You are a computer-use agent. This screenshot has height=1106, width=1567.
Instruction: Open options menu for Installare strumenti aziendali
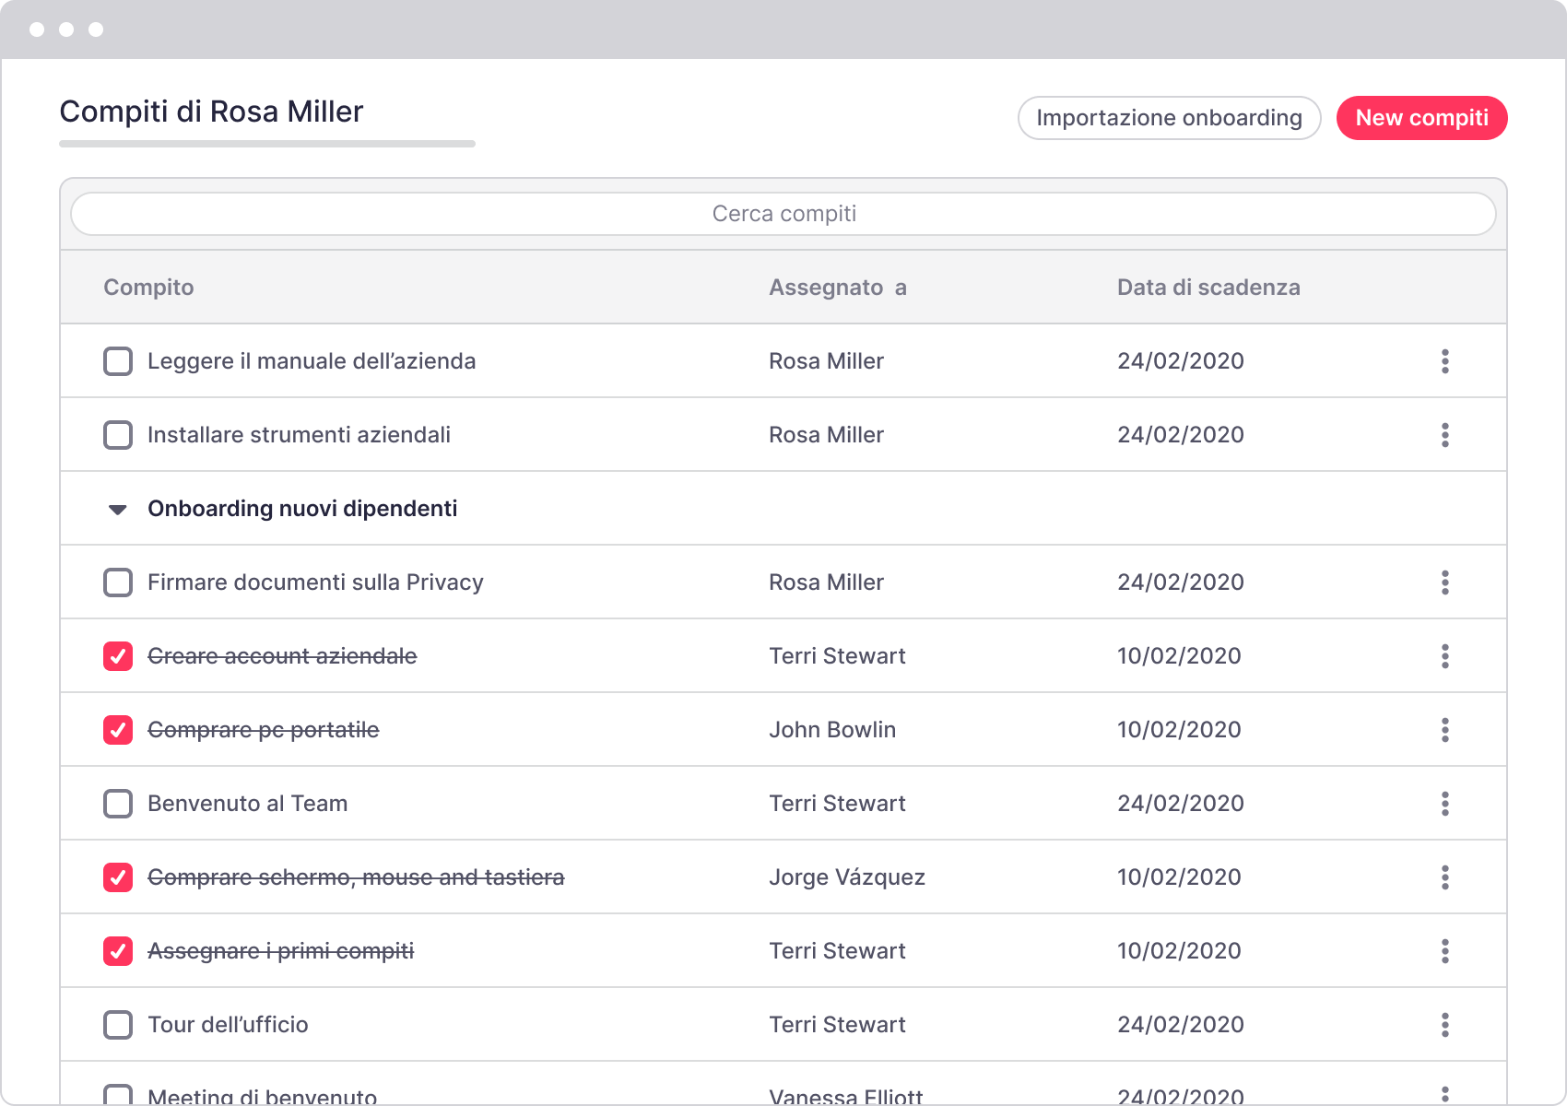tap(1444, 435)
